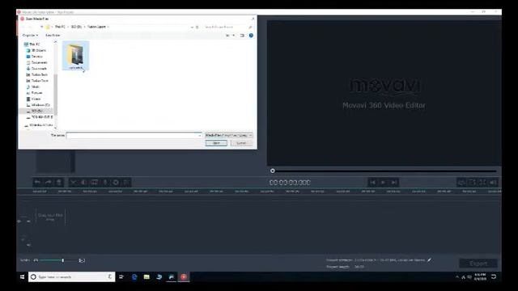Click Open button in file dialog
Screen dimensions: 518x291
pos(216,143)
